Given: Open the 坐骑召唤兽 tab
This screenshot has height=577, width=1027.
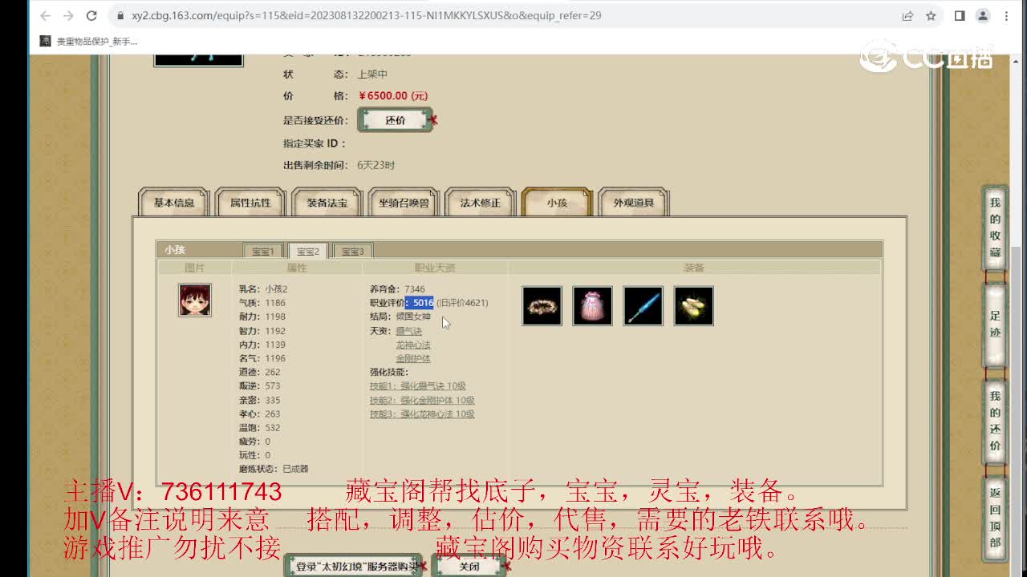Looking at the screenshot, I should tap(404, 203).
